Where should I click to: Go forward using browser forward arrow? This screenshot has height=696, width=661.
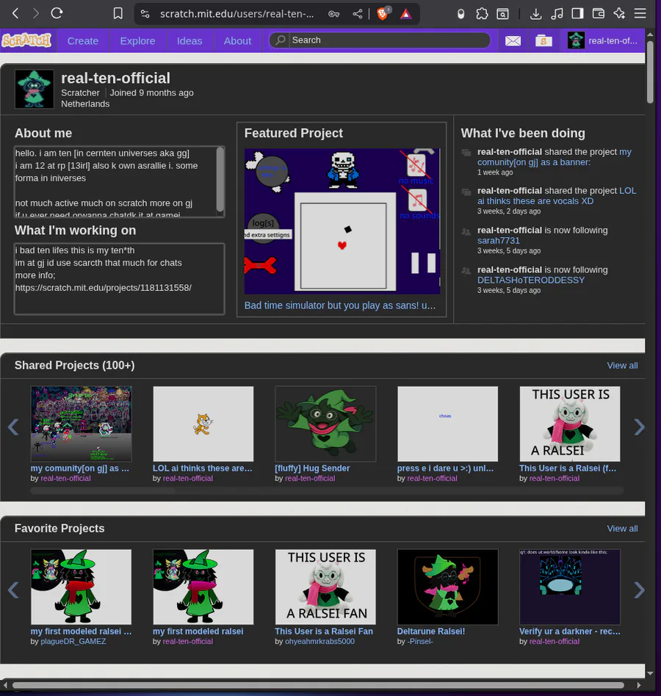(36, 13)
